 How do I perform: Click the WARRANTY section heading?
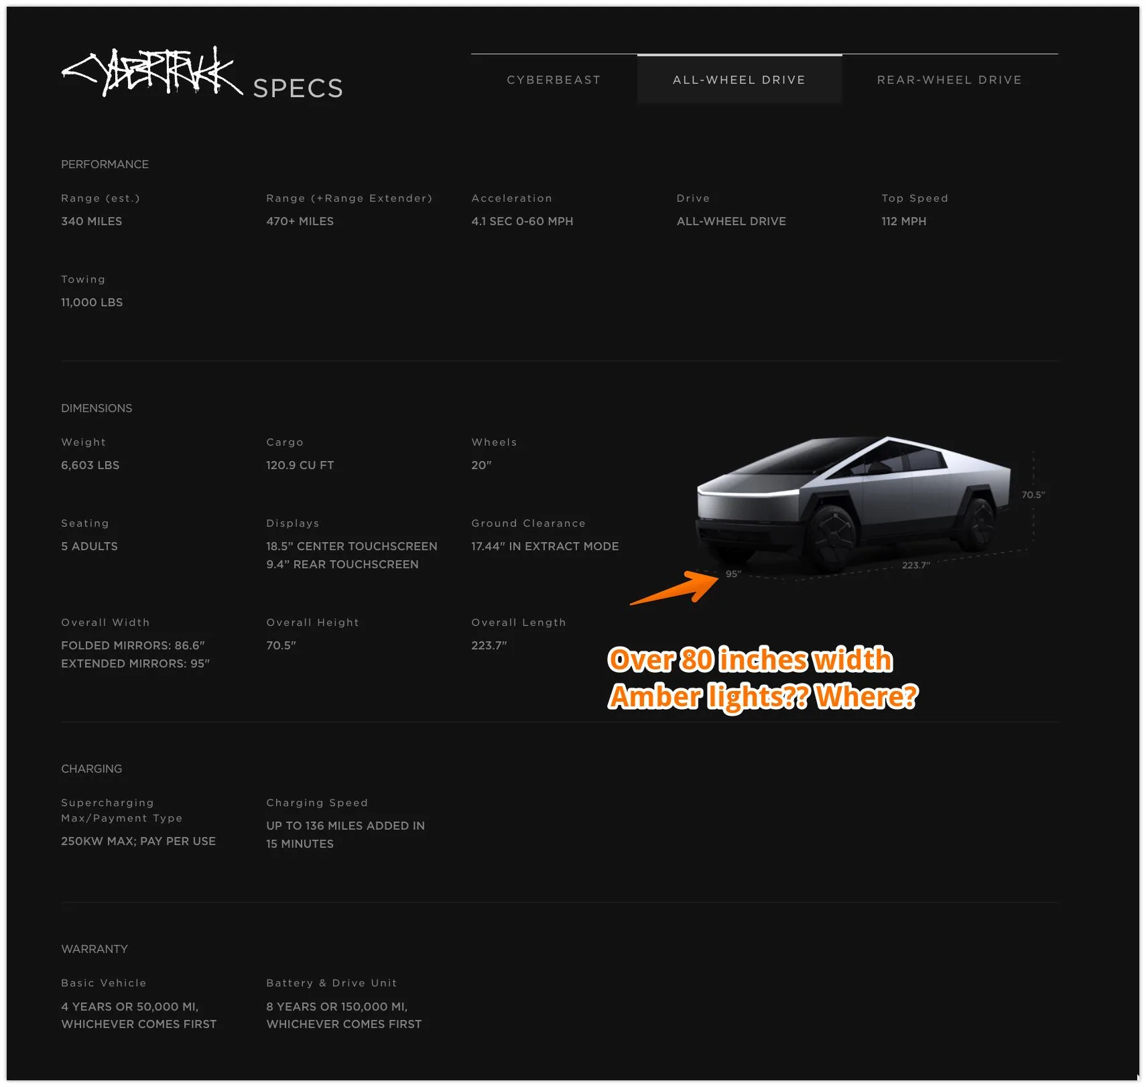(x=94, y=949)
